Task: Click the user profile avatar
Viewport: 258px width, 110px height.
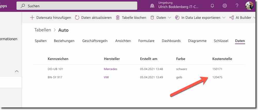Action: (x=249, y=6)
